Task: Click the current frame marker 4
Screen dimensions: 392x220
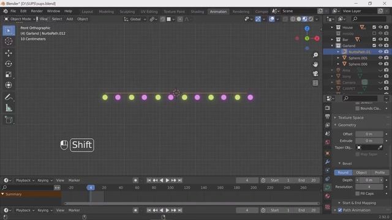Action: click(x=91, y=188)
